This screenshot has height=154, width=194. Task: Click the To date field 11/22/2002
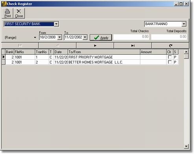(x=74, y=37)
